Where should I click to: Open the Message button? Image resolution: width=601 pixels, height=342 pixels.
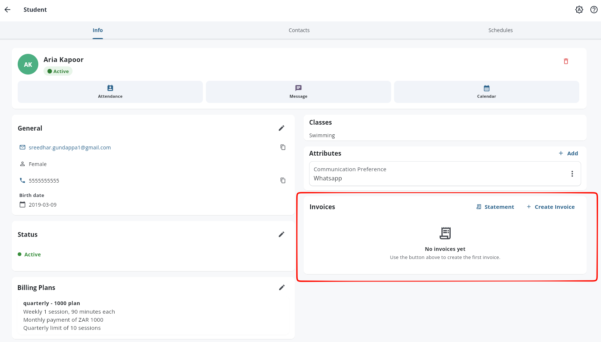click(298, 92)
